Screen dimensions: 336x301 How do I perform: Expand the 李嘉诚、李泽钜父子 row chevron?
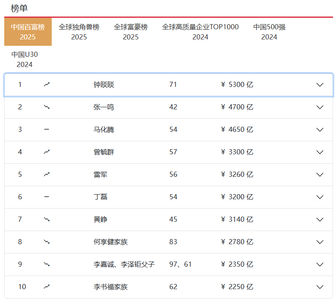point(320,265)
